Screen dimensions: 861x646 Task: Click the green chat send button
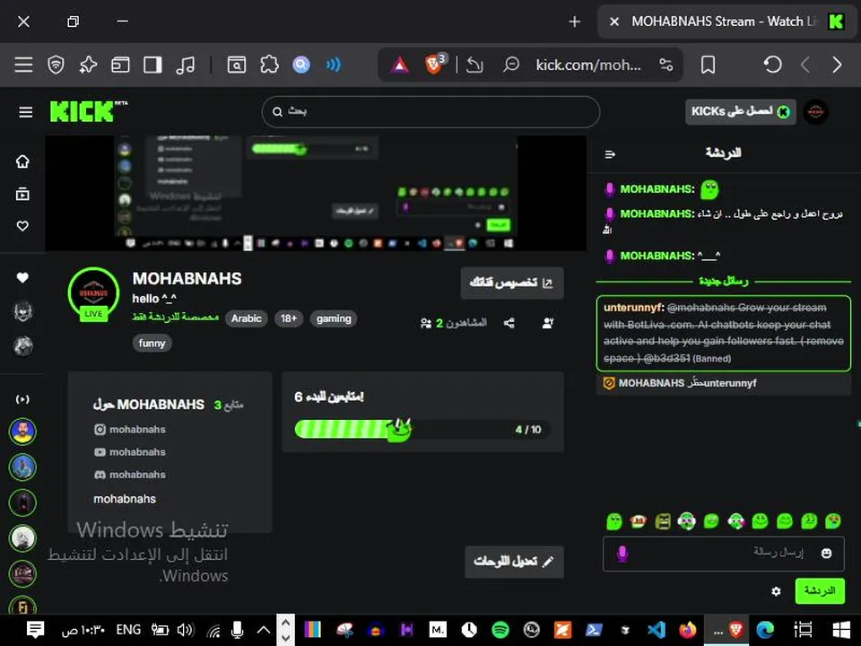pyautogui.click(x=819, y=591)
